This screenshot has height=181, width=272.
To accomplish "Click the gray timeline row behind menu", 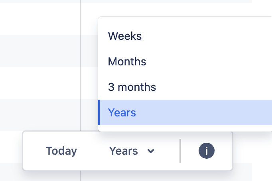I will (40, 51).
